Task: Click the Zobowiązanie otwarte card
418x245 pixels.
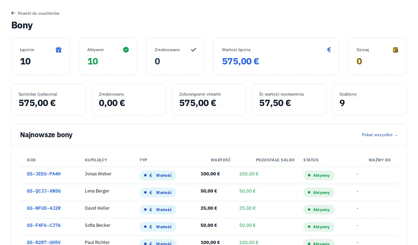Action: pos(209,99)
